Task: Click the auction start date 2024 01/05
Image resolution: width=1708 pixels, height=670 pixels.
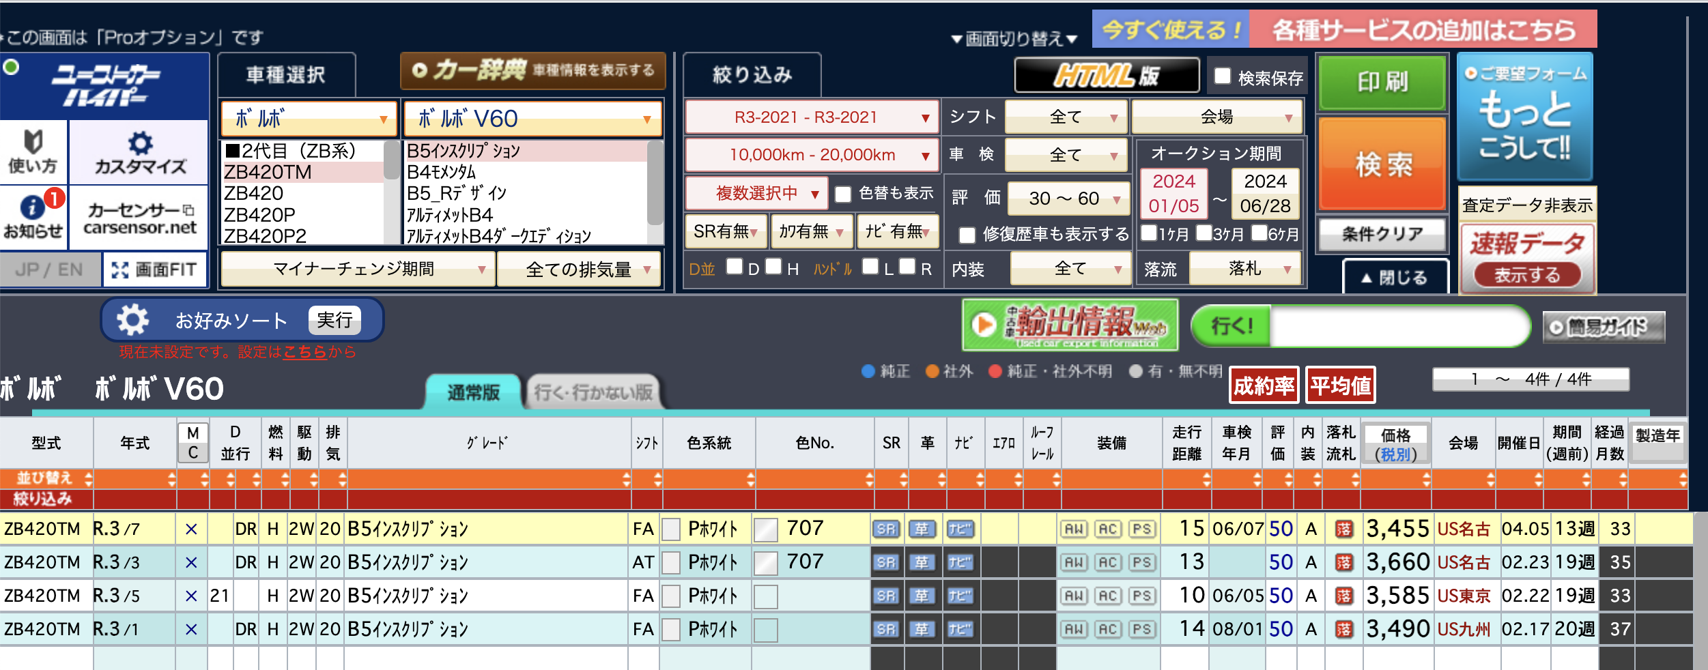Action: [x=1173, y=194]
